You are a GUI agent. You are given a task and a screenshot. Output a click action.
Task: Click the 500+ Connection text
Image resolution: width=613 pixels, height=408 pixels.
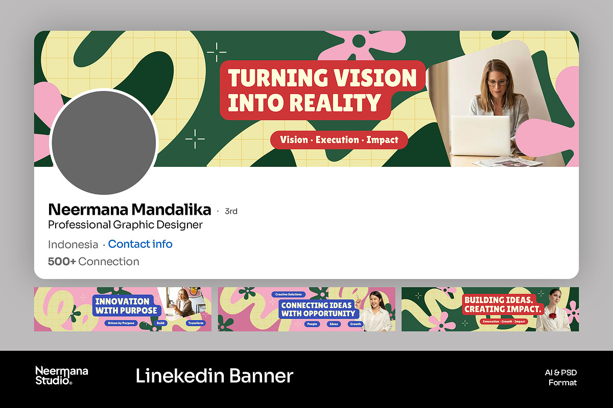93,262
